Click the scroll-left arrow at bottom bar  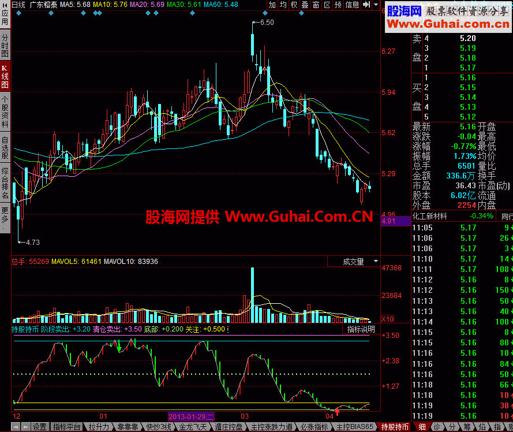16,427
